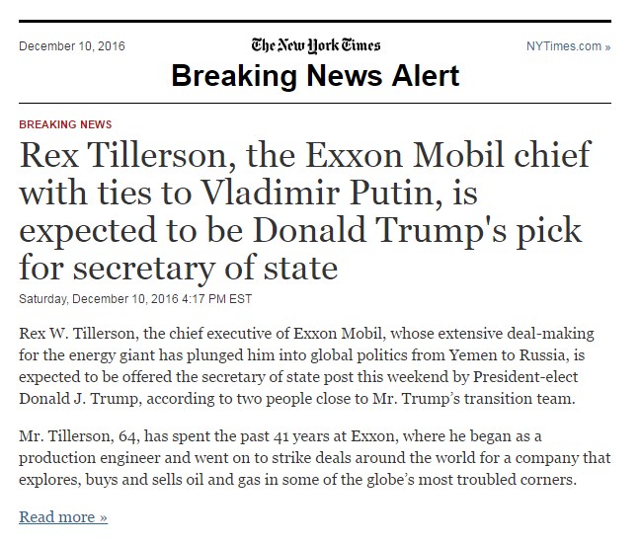This screenshot has height=545, width=641.
Task: Click the first paragraph about Rex W. Tillerson
Action: (x=306, y=365)
